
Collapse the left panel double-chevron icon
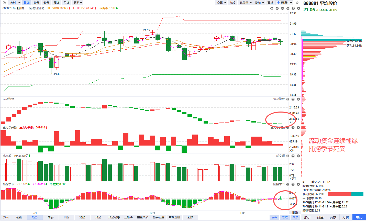(x=5, y=3)
